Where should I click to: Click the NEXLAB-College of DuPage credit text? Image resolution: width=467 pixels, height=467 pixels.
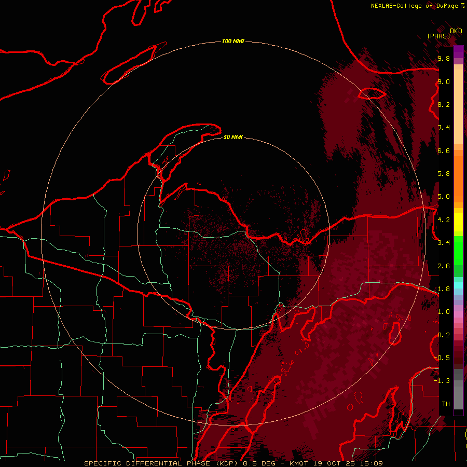[414, 6]
